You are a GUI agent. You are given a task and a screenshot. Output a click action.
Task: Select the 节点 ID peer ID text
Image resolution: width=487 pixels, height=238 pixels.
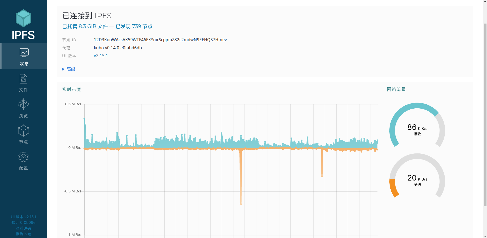pyautogui.click(x=160, y=40)
